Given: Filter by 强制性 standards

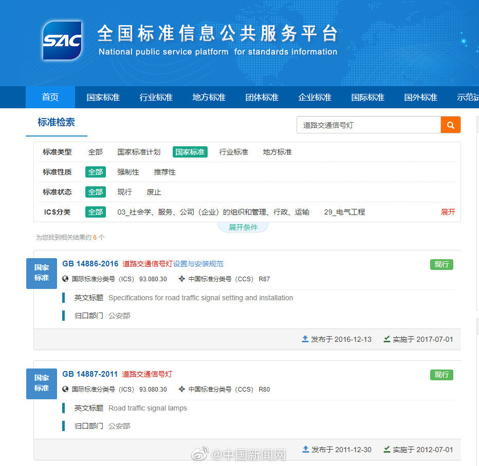Looking at the screenshot, I should click(x=128, y=172).
